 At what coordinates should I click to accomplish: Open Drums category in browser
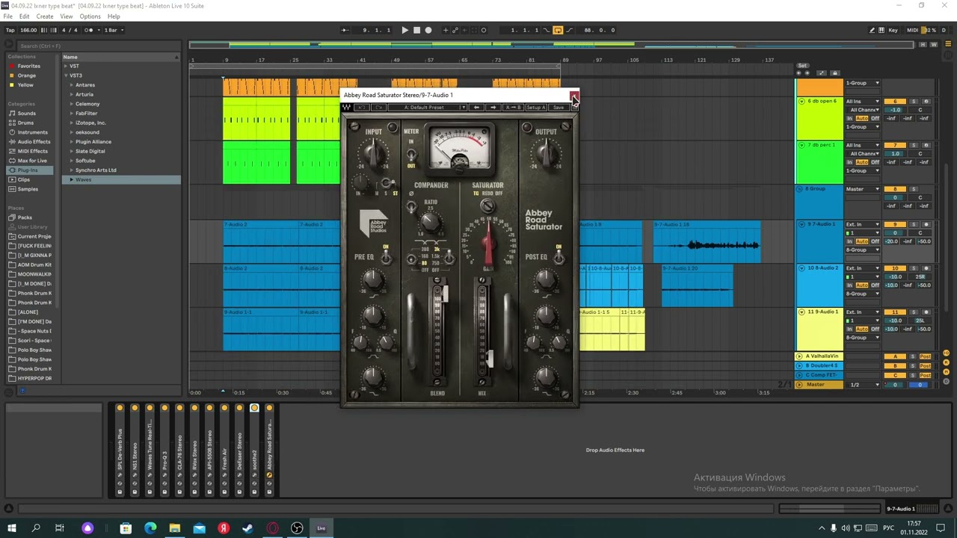click(25, 123)
